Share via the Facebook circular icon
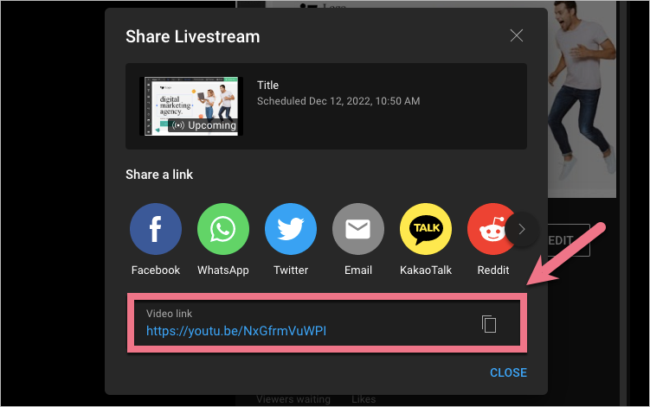 pos(156,229)
